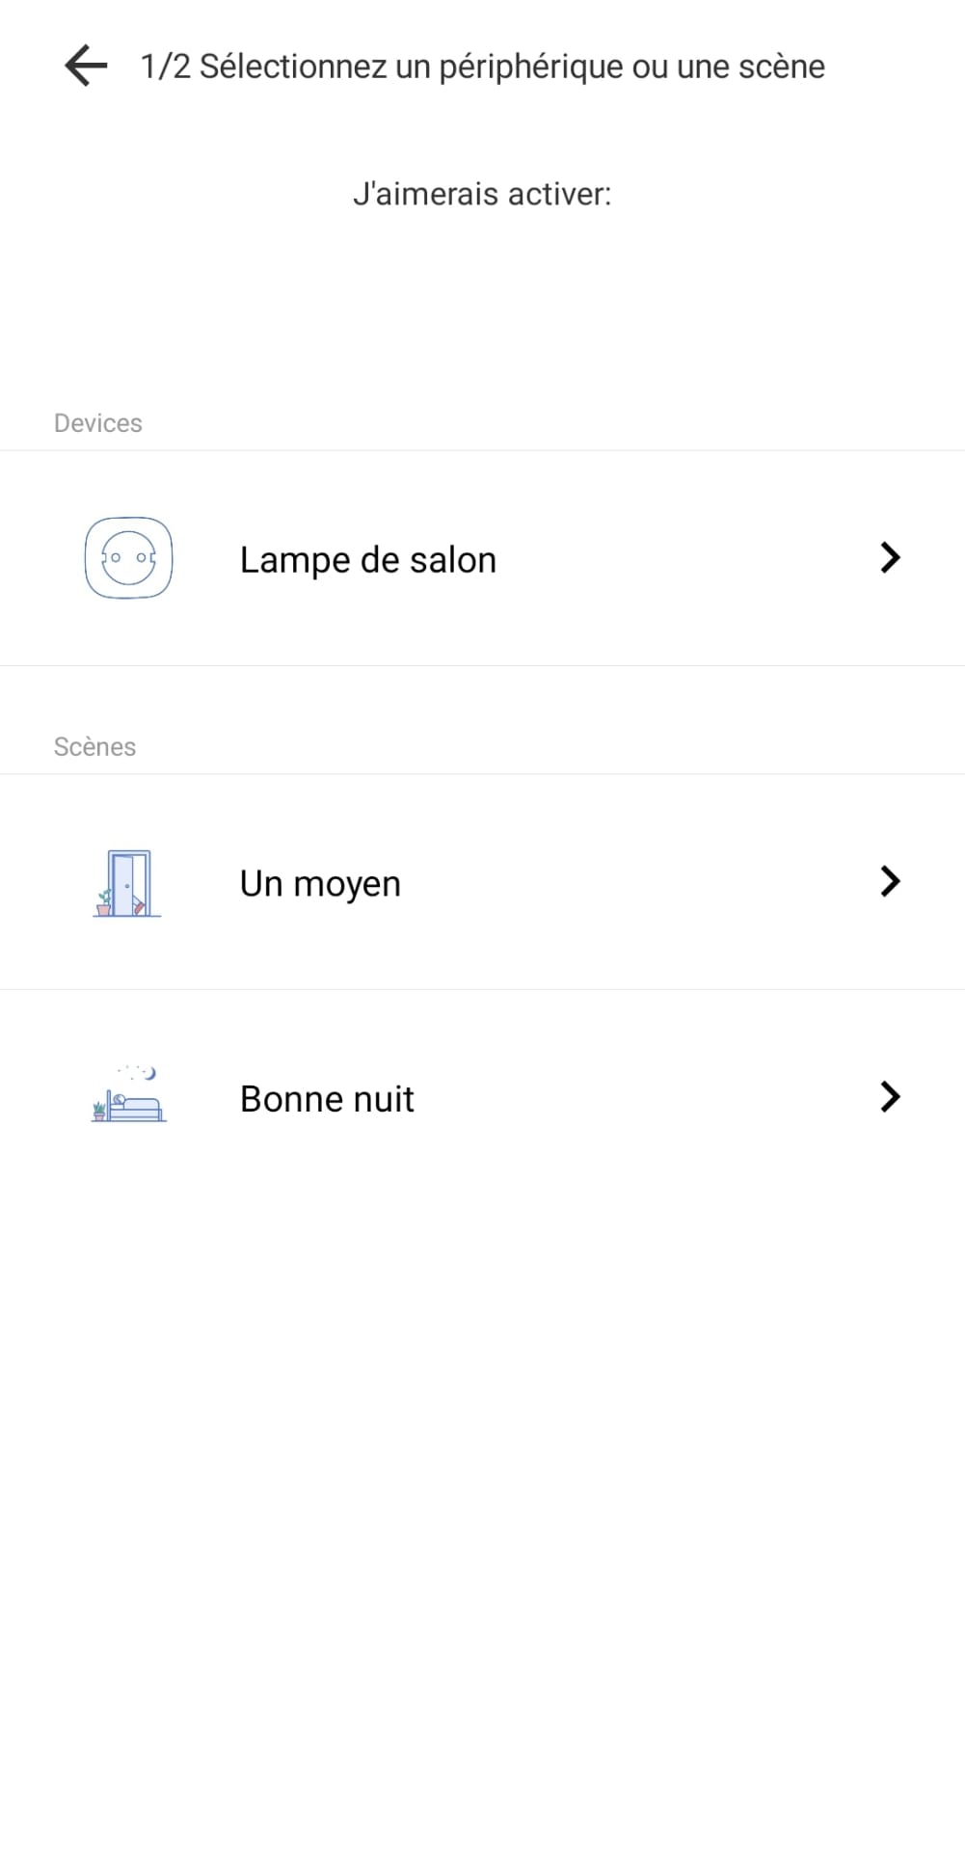Viewport: 965px width, 1851px height.
Task: Choose the Bonne nuit scene name
Action: (x=327, y=1099)
